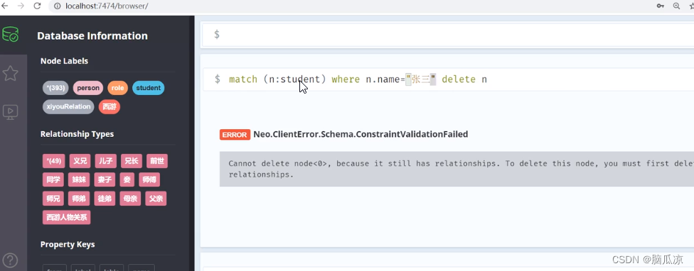Open the Favorites star sidebar icon
The width and height of the screenshot is (694, 271).
click(x=10, y=73)
